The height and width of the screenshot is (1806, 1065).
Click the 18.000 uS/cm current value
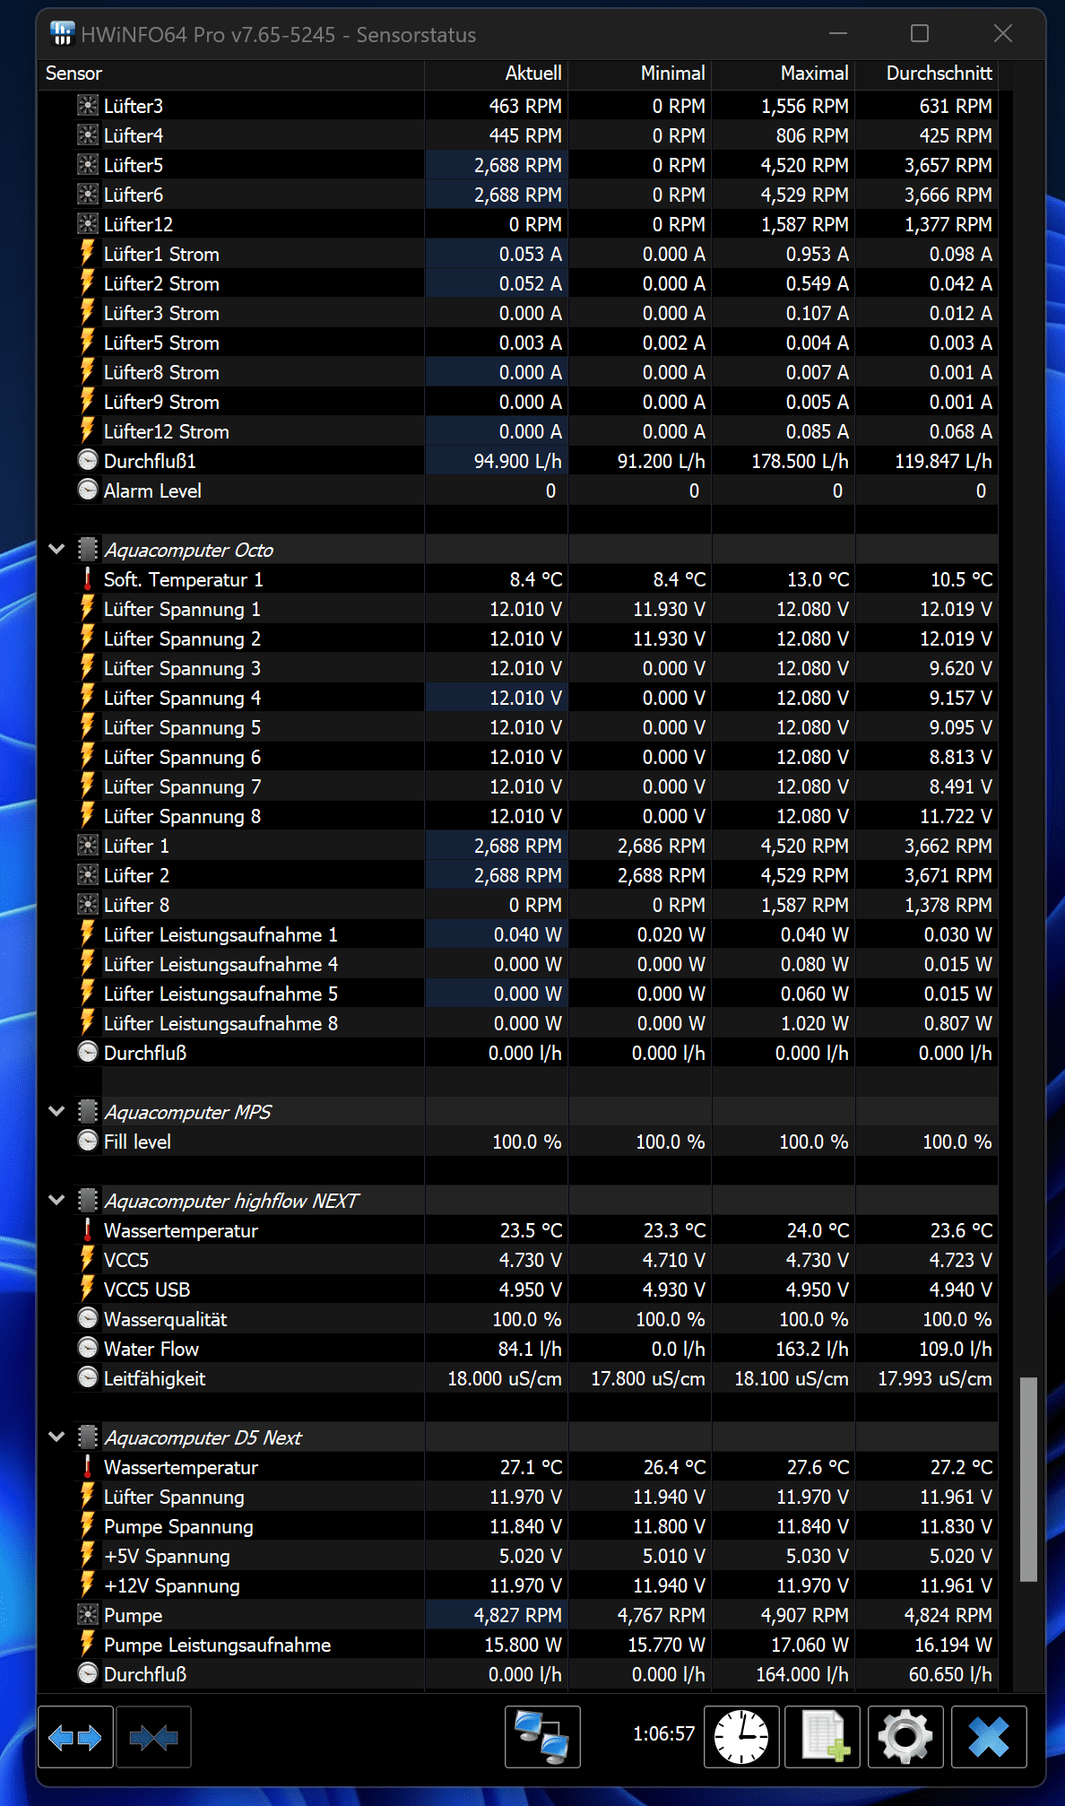pos(505,1378)
